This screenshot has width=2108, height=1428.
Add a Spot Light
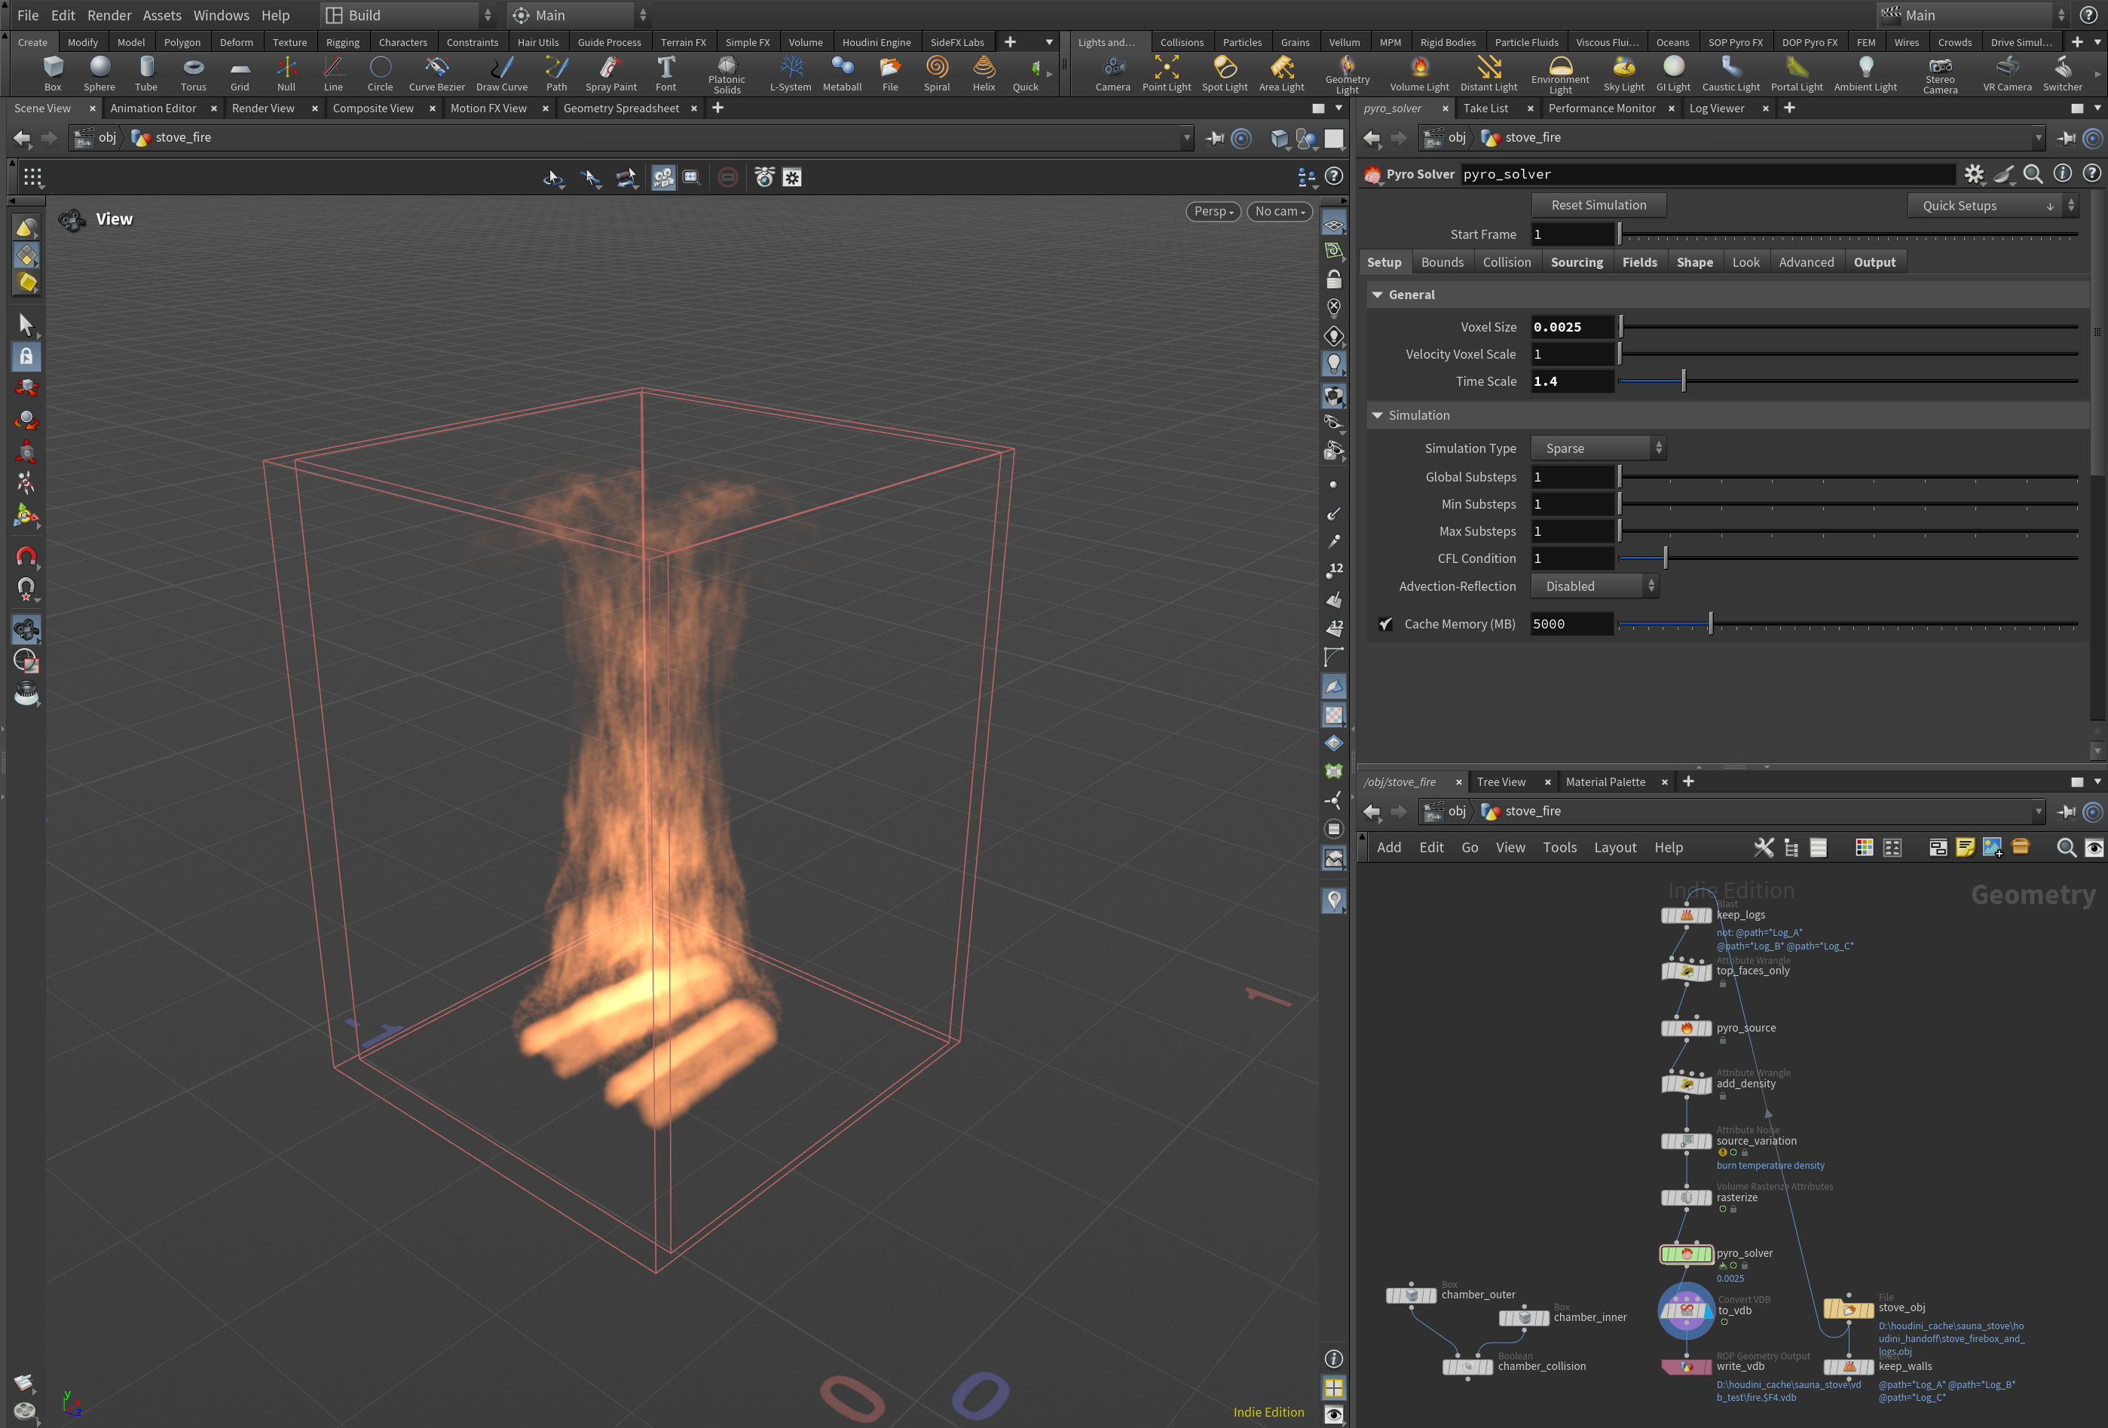pos(1224,73)
